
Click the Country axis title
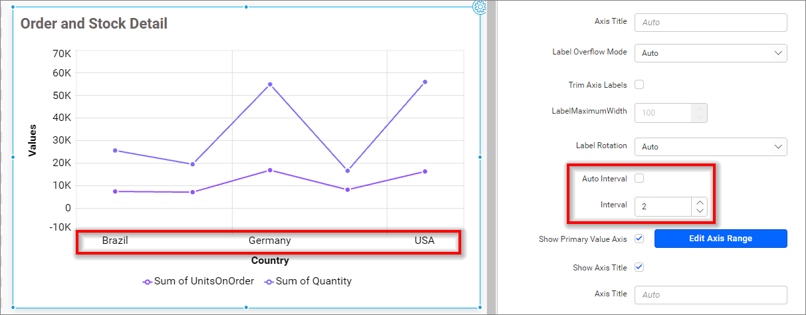(270, 261)
